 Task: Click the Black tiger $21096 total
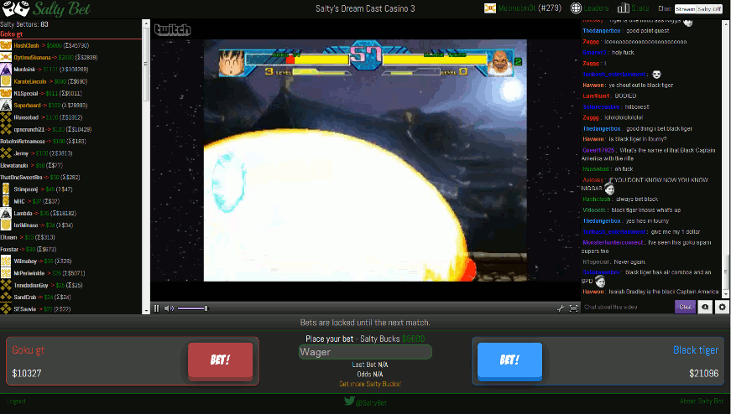703,374
